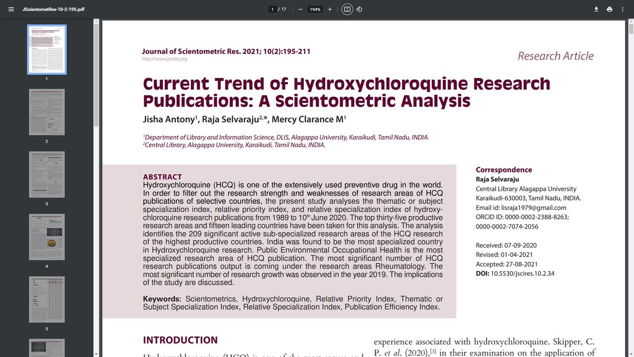Click the 194% zoom level field
Screen dimensions: 634x357
pos(315,9)
